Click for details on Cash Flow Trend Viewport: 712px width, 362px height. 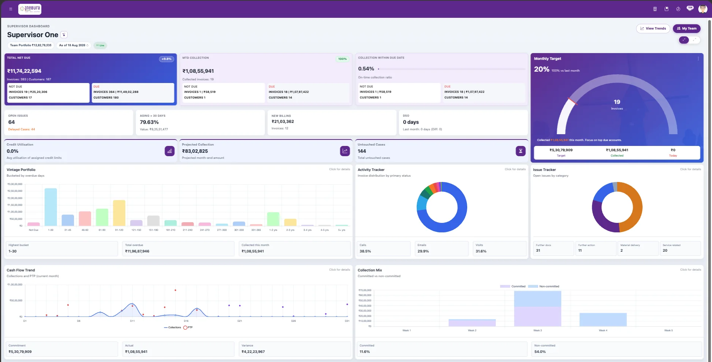339,270
